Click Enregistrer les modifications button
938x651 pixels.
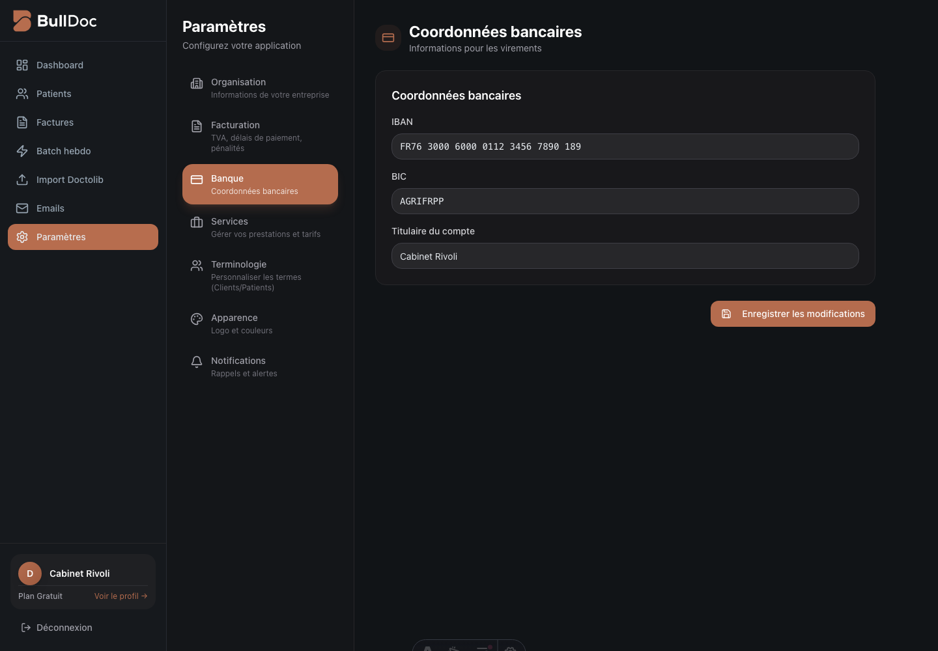(793, 314)
